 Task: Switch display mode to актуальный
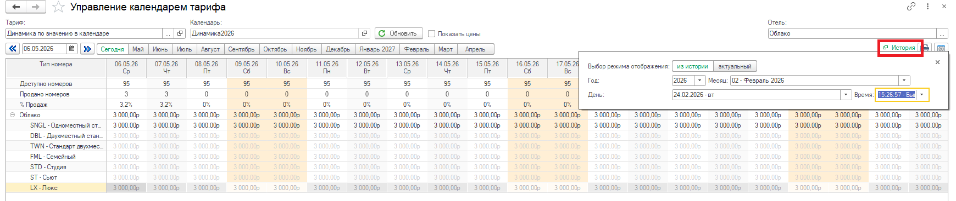point(735,66)
